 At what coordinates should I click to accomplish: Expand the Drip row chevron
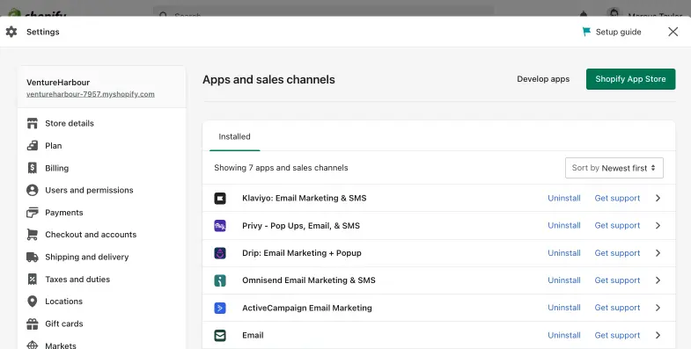(x=658, y=253)
